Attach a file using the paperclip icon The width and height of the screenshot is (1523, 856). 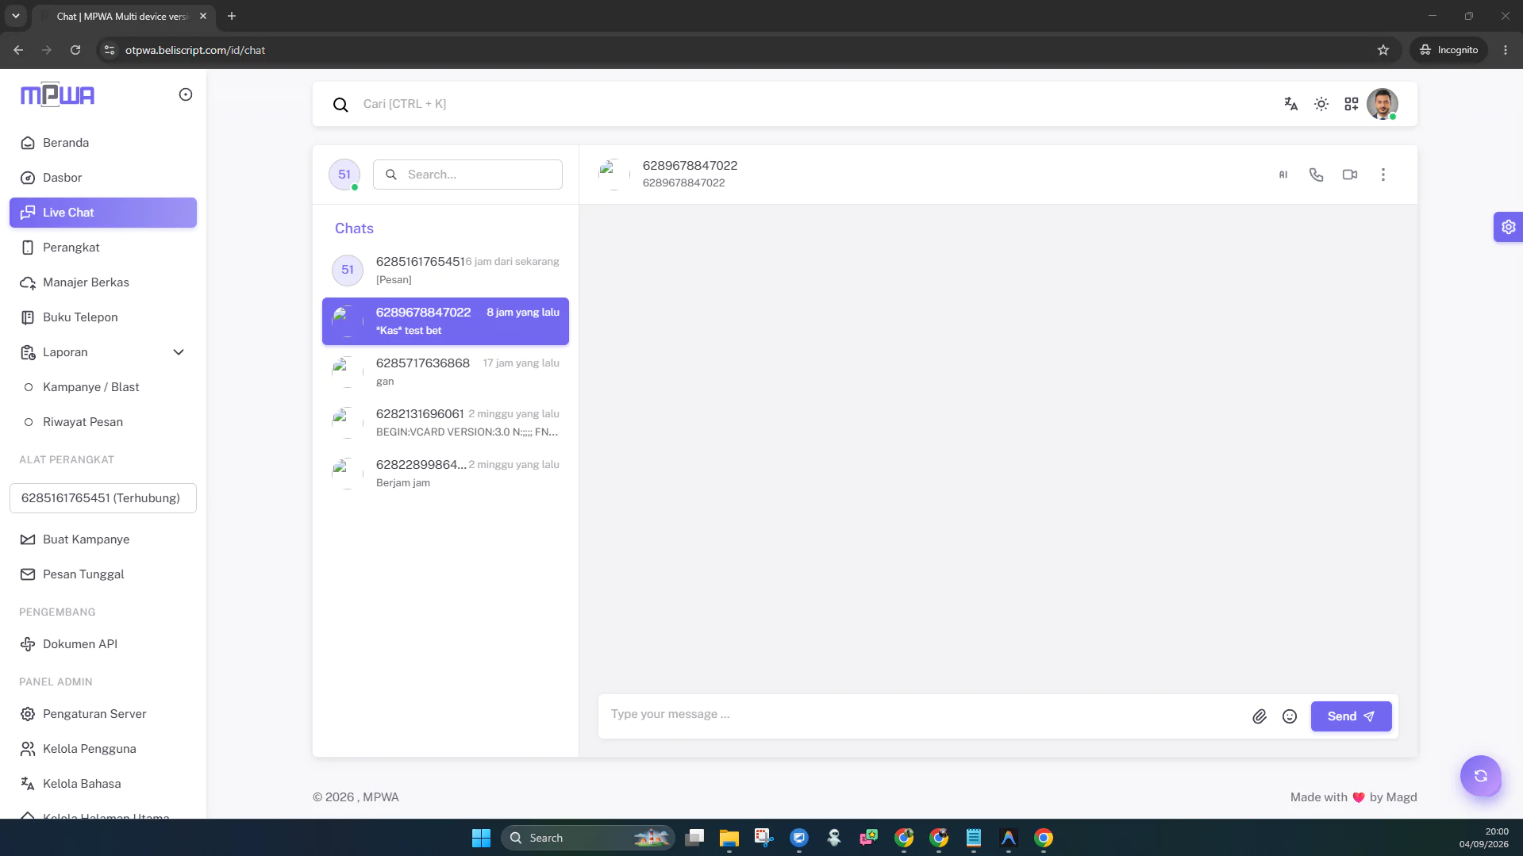point(1259,716)
